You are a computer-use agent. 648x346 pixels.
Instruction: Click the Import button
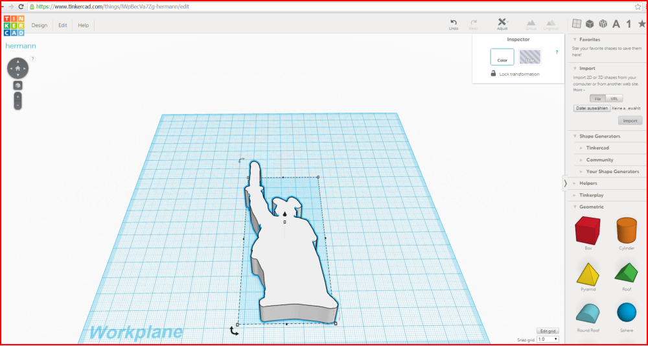pyautogui.click(x=630, y=121)
